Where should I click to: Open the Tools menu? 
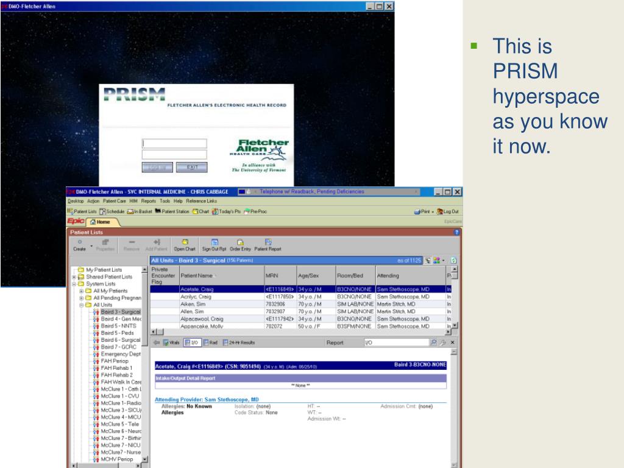coord(165,201)
